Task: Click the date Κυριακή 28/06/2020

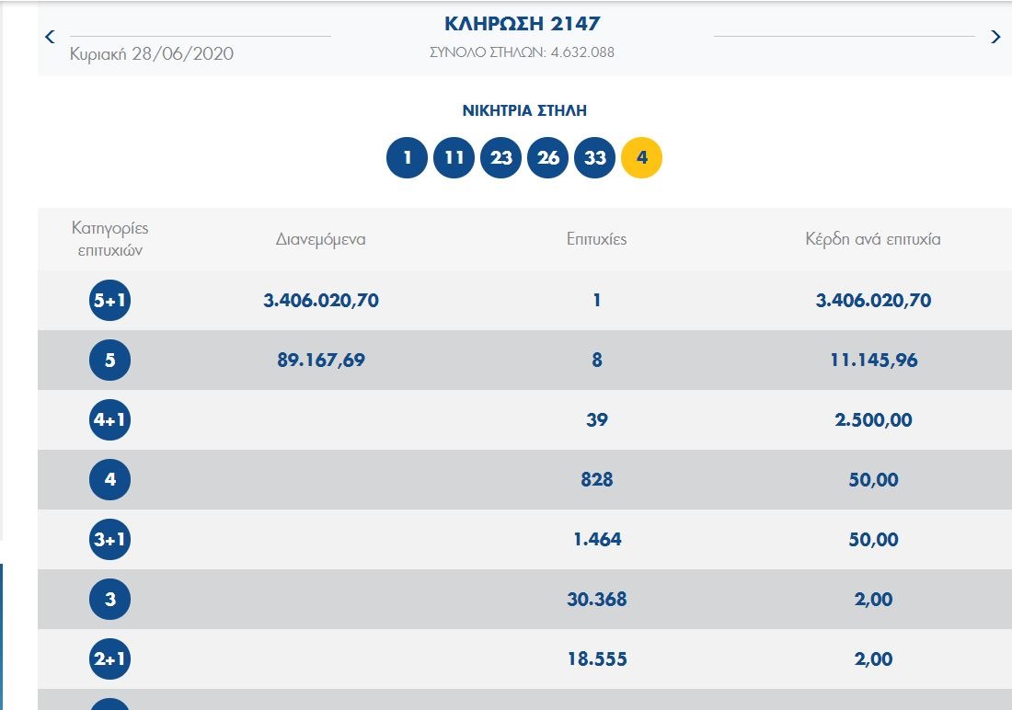Action: point(152,53)
